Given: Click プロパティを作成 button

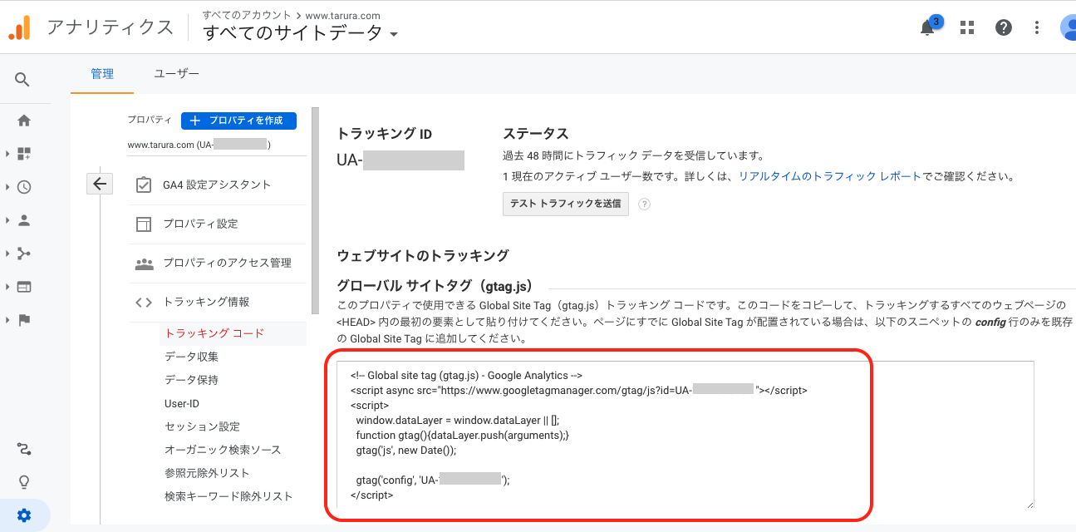Looking at the screenshot, I should (238, 121).
